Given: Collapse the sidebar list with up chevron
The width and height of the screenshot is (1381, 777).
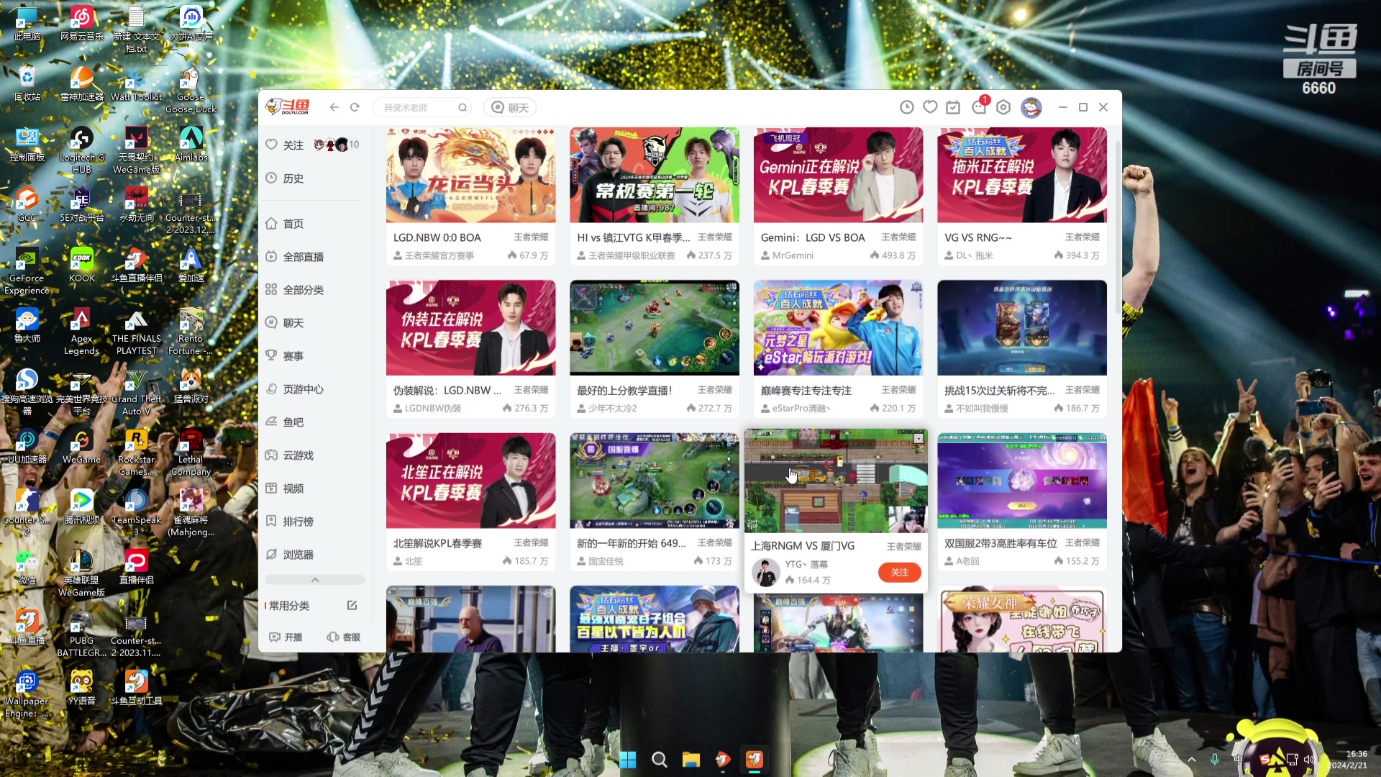Looking at the screenshot, I should tap(315, 580).
